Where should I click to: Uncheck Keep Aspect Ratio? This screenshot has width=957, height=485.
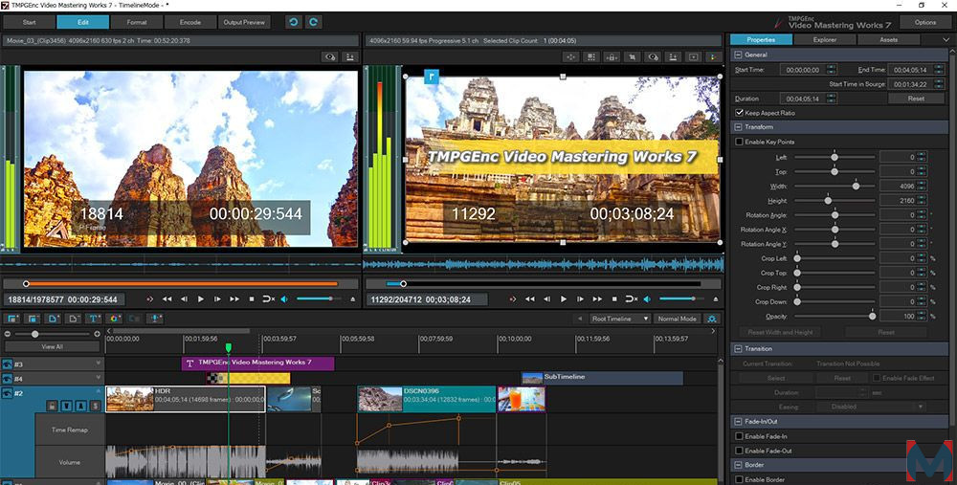click(x=739, y=113)
